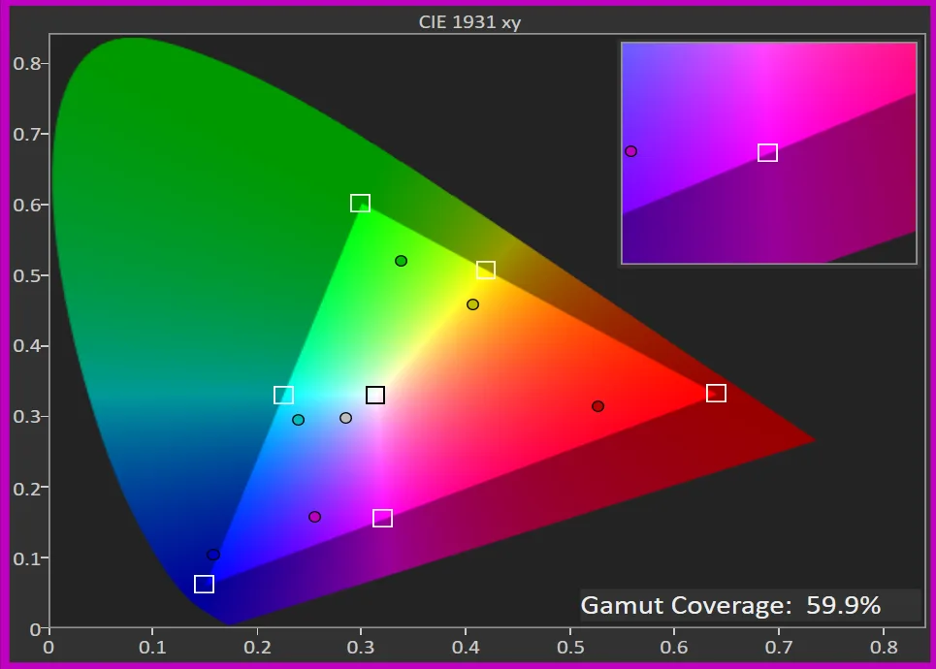This screenshot has height=669, width=936.
Task: Select the magenta target square in main chart
Action: (x=382, y=518)
